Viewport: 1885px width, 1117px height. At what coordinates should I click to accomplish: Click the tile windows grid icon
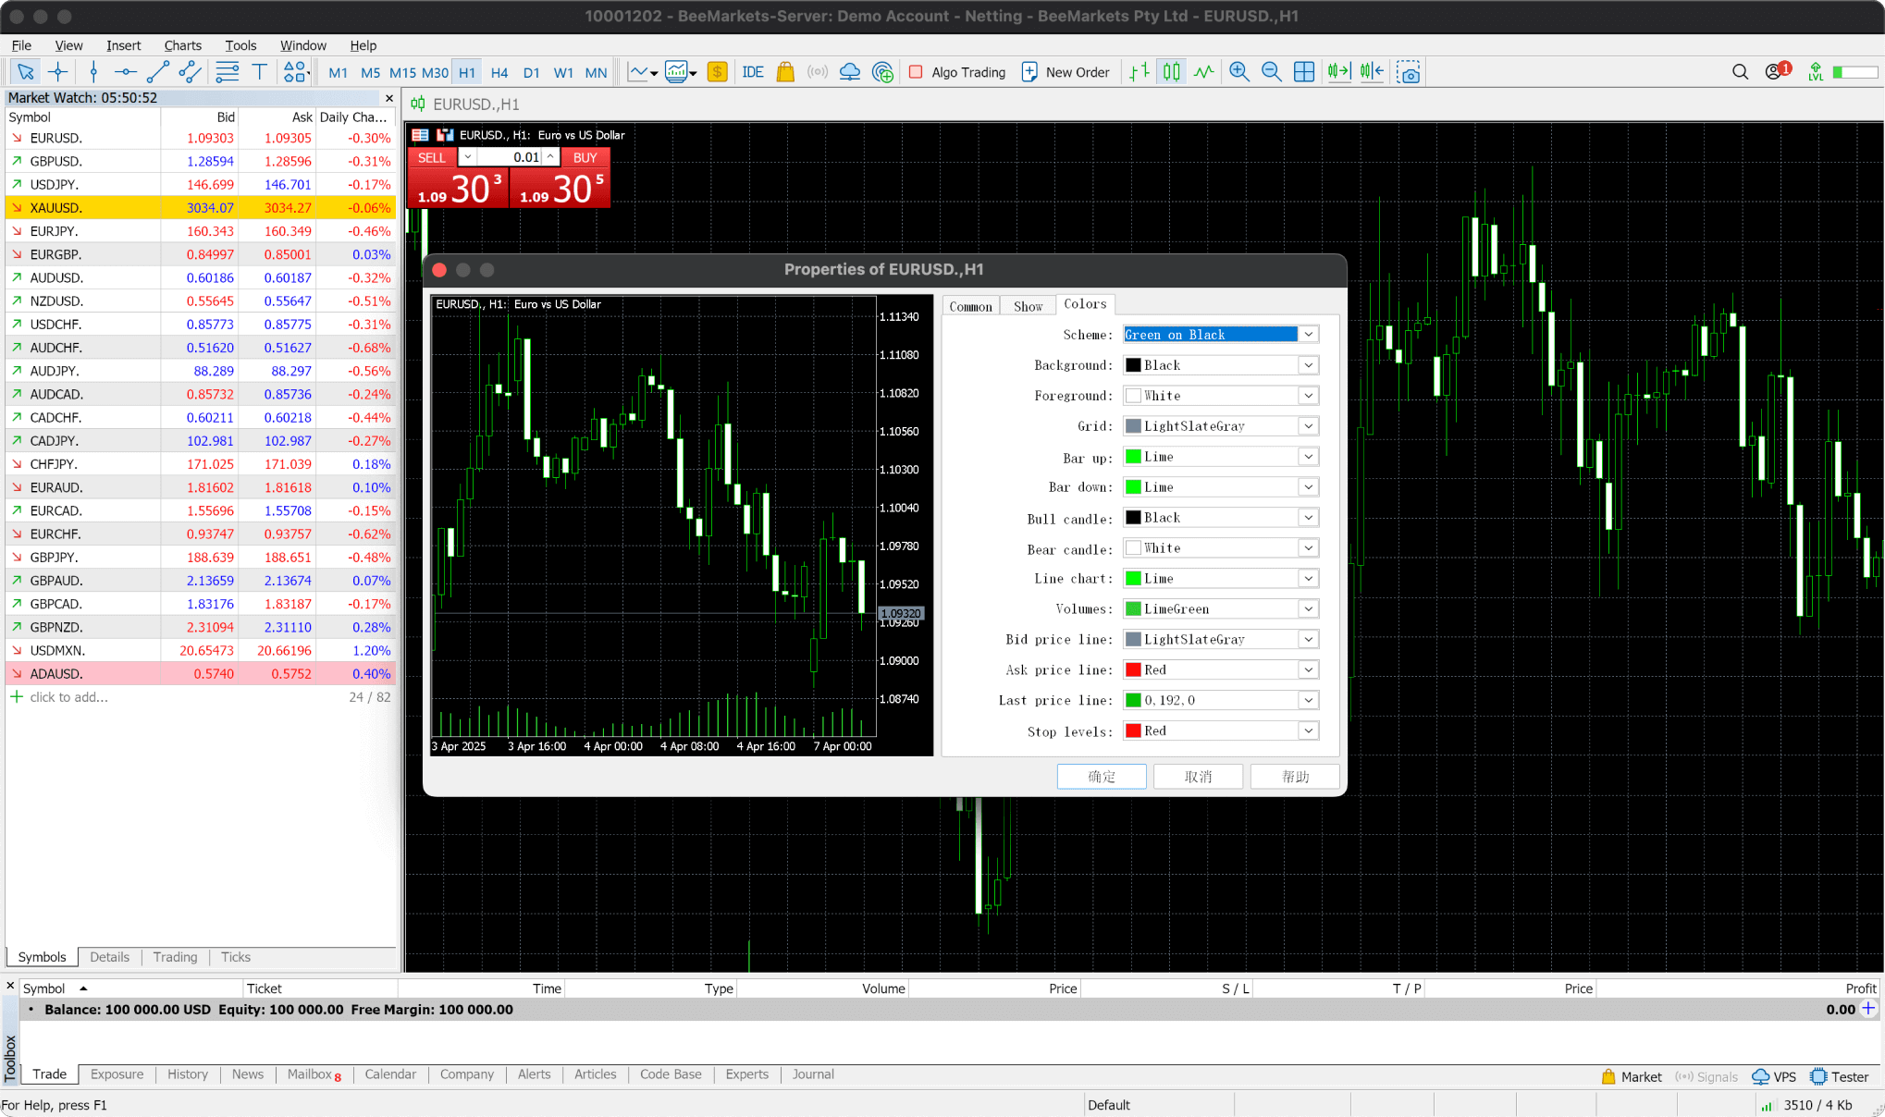tap(1304, 72)
